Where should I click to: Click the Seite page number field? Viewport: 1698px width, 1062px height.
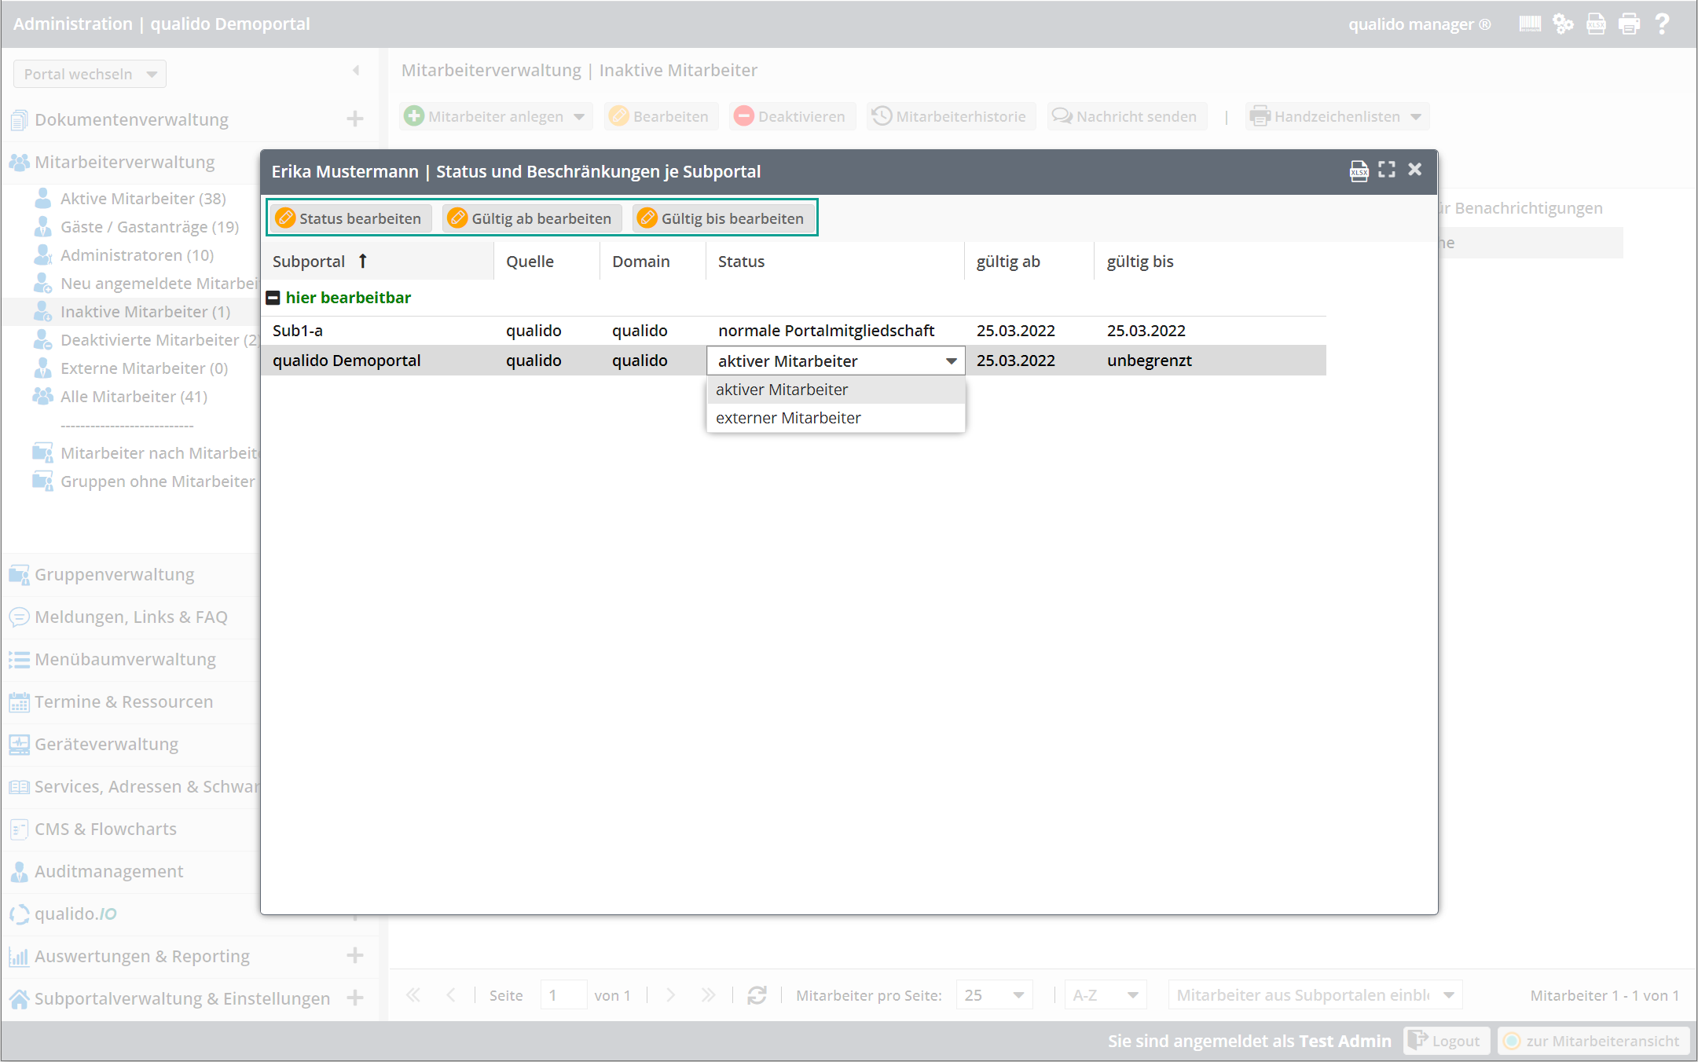tap(563, 995)
